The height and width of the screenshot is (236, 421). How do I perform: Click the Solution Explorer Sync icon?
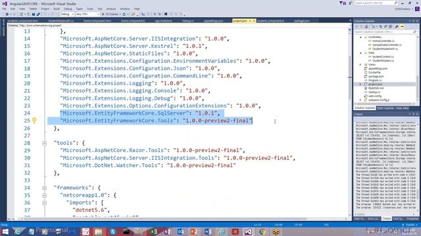(x=380, y=26)
